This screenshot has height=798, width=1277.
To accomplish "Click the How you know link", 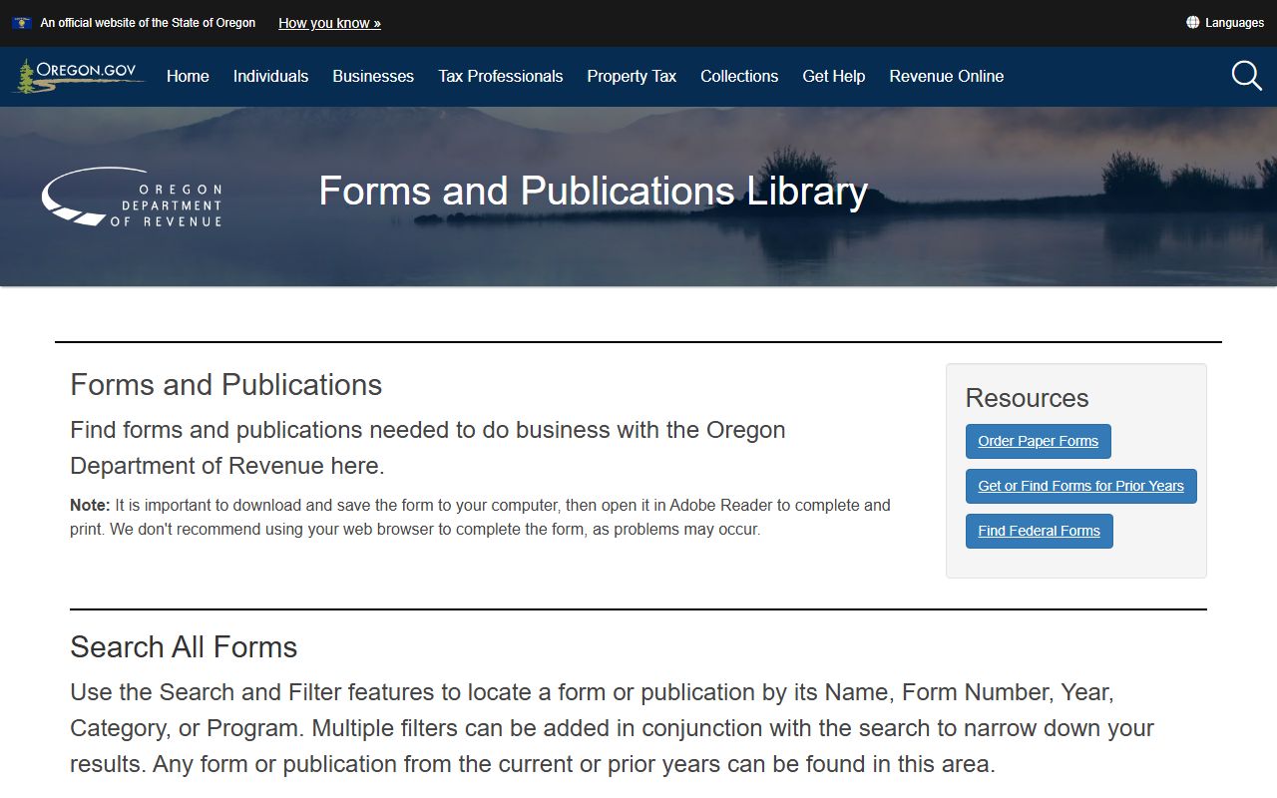I will [x=329, y=23].
